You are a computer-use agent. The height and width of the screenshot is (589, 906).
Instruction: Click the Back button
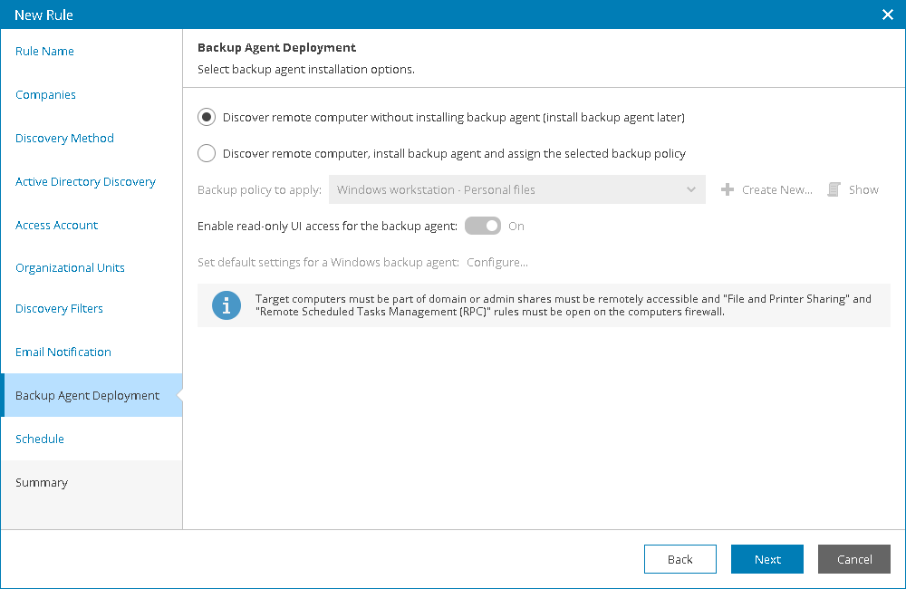[x=679, y=559]
